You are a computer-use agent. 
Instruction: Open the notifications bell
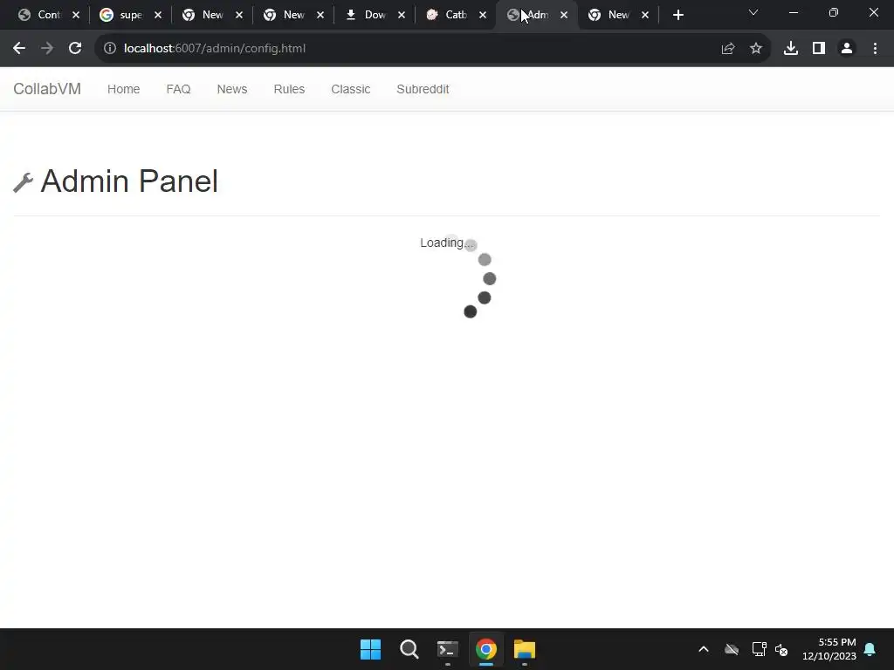click(870, 649)
